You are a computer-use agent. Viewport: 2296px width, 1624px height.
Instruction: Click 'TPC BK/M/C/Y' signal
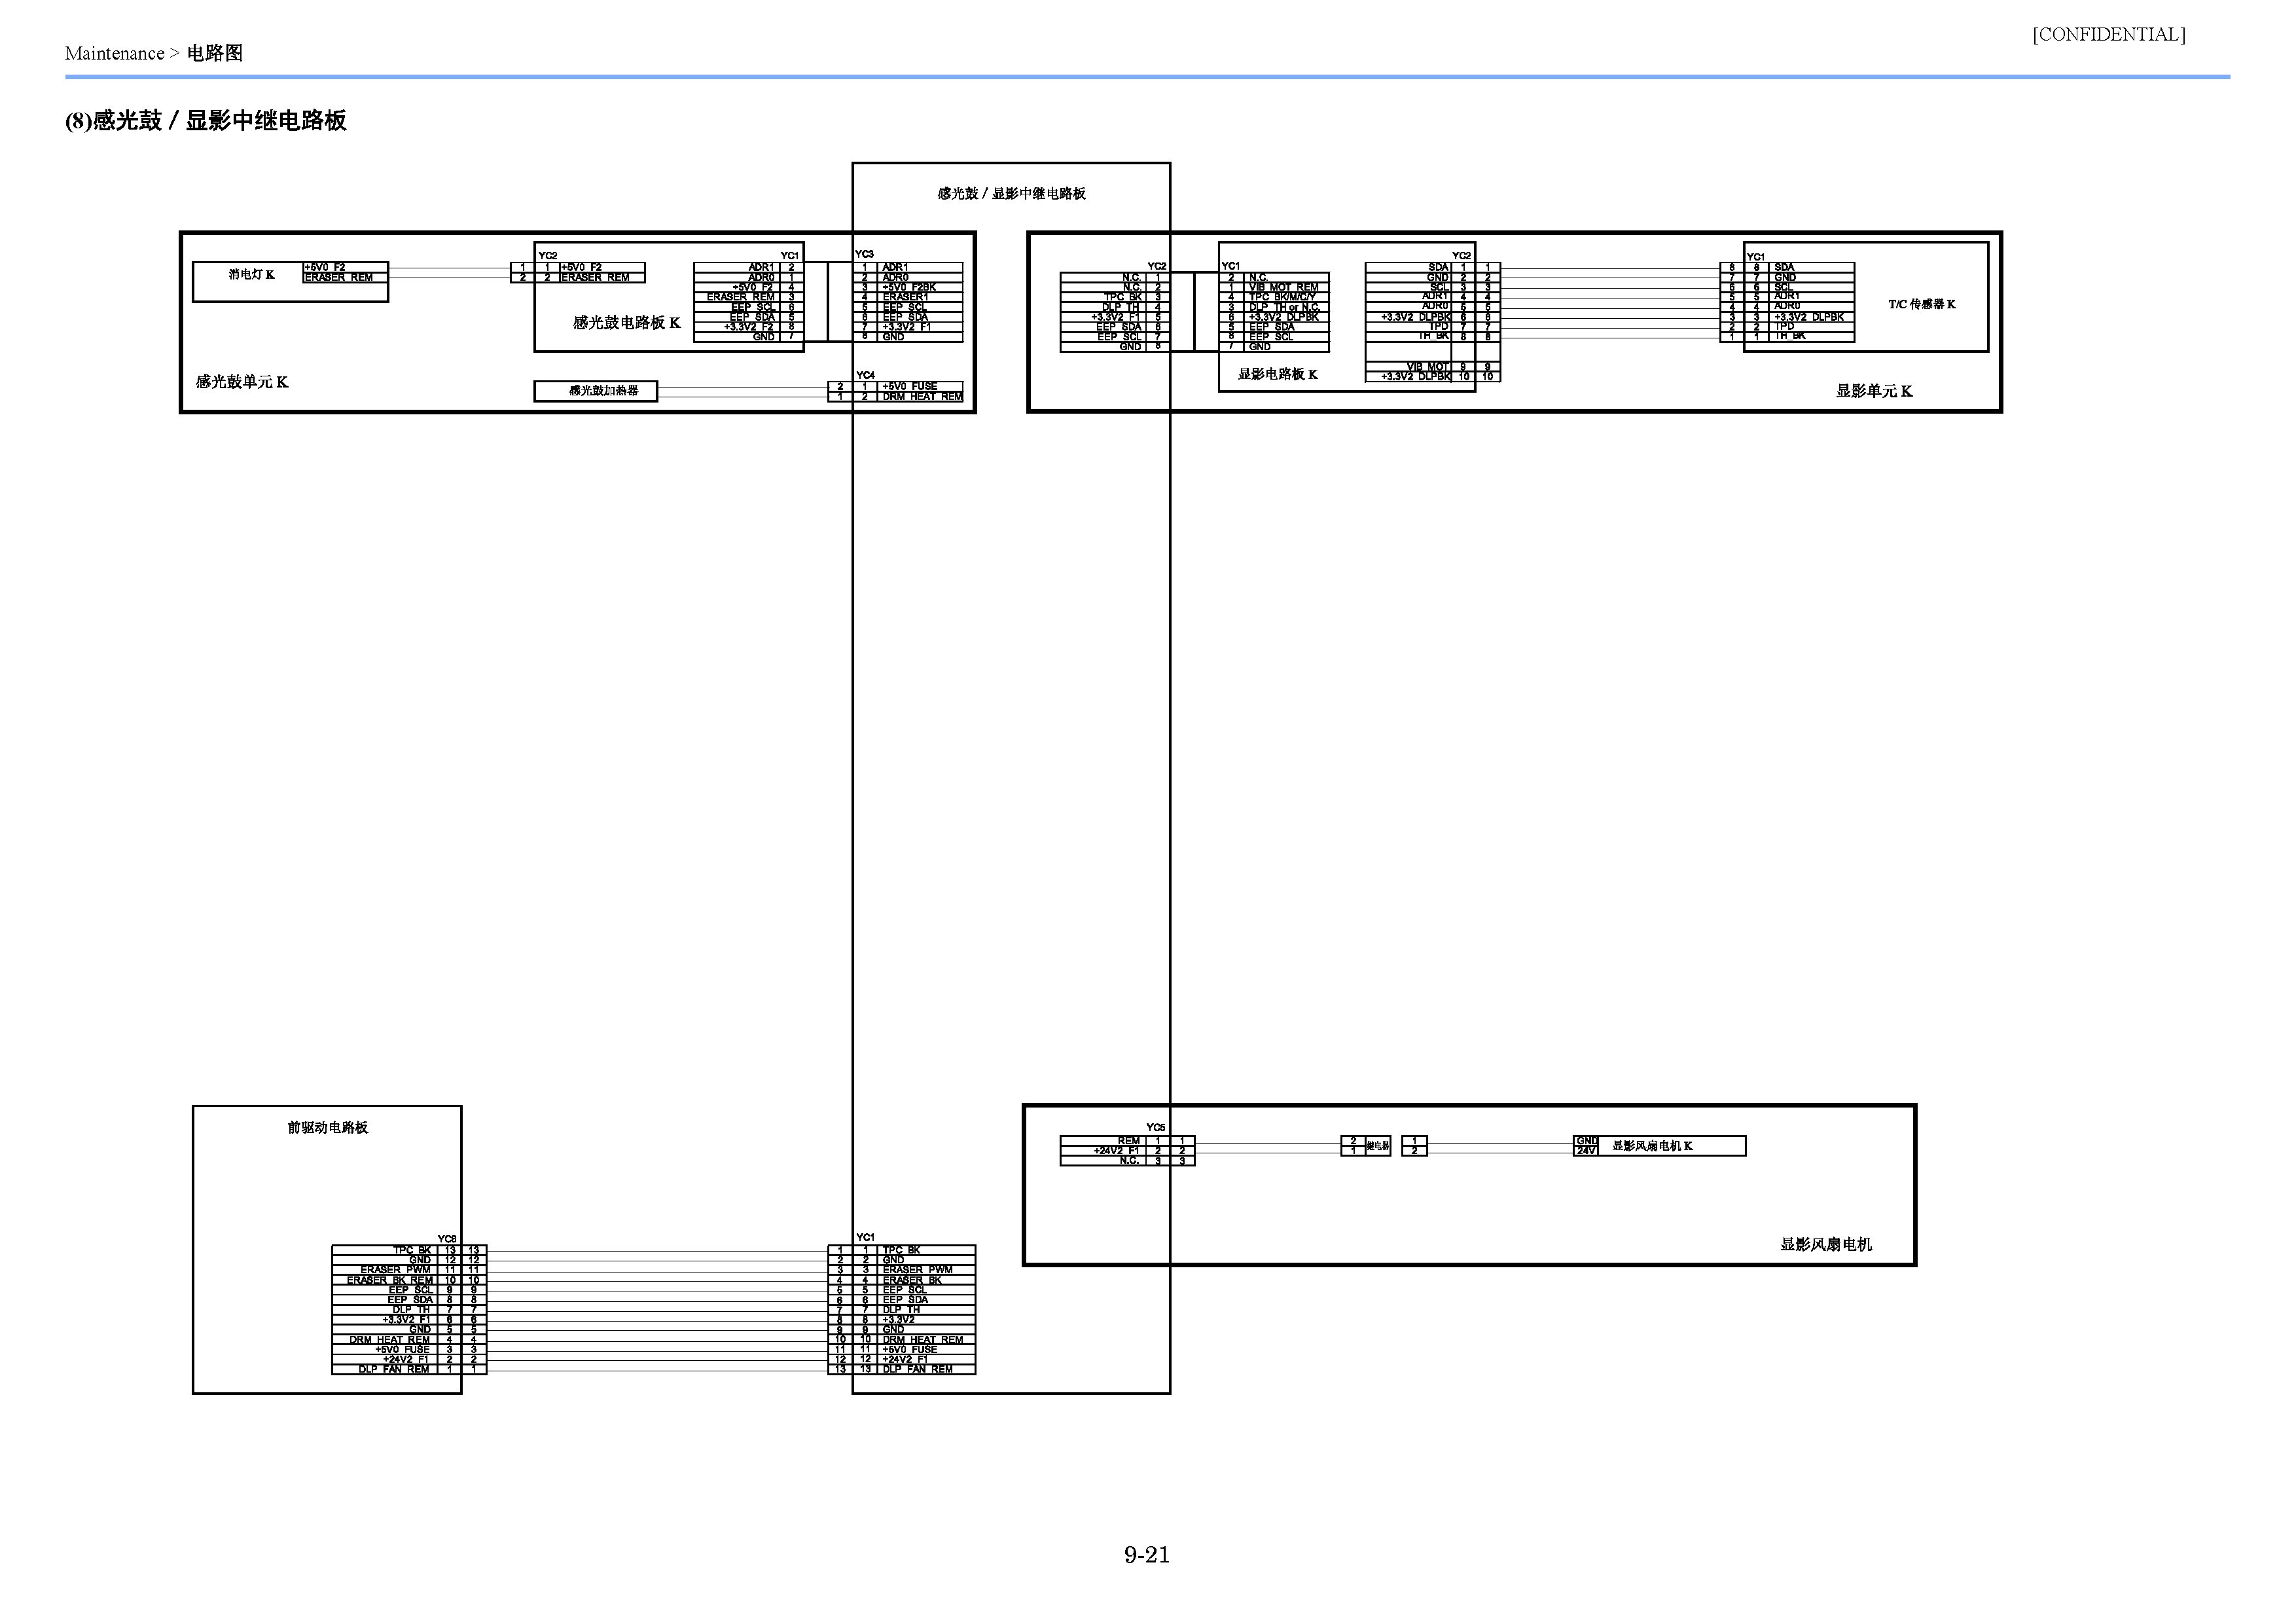coord(1282,297)
